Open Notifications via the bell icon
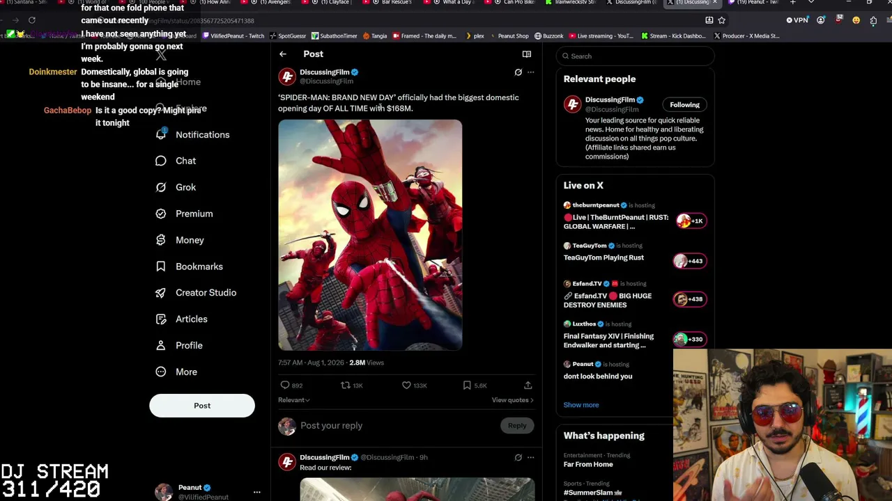The image size is (892, 501). tap(161, 134)
